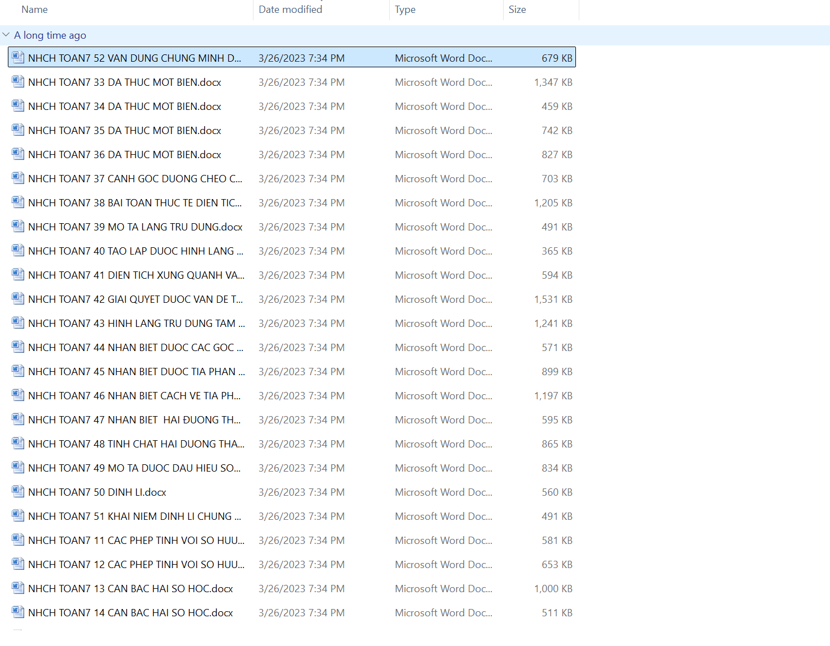The image size is (830, 646).
Task: Collapse the 'A long time ago' group chevron
Action: coord(6,35)
